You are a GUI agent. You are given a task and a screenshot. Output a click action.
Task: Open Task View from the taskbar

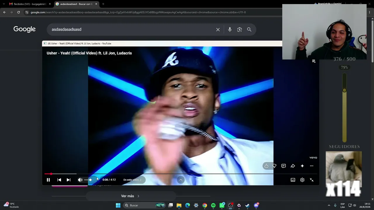click(171, 205)
